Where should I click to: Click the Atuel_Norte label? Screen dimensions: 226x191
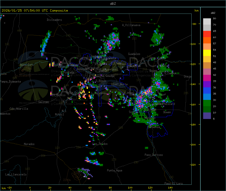tap(119, 84)
